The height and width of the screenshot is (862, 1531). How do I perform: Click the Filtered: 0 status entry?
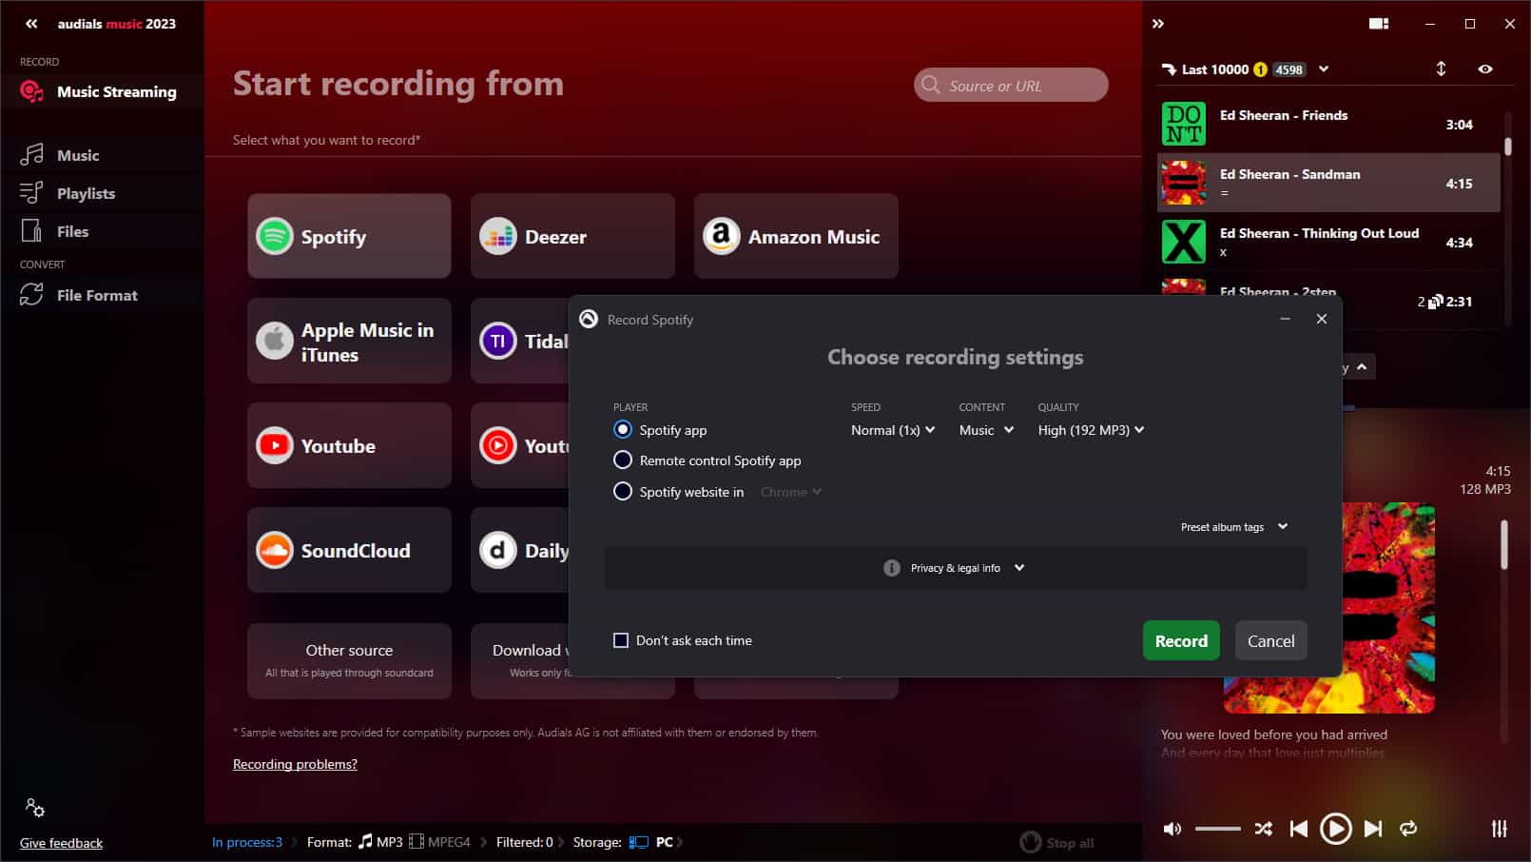click(524, 842)
